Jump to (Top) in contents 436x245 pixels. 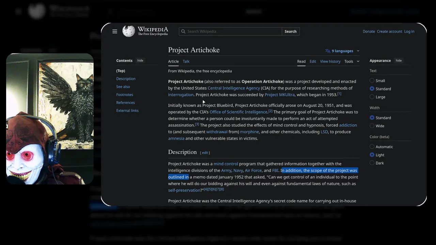[121, 71]
